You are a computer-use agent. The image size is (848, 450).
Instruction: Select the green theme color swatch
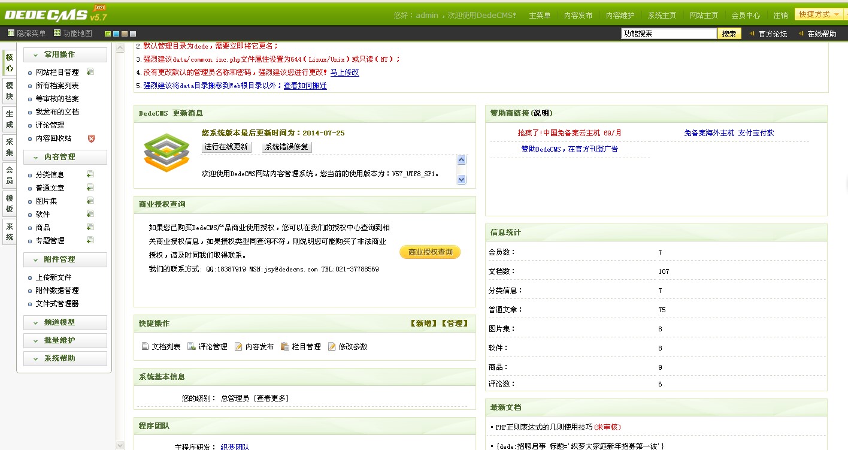click(x=107, y=34)
